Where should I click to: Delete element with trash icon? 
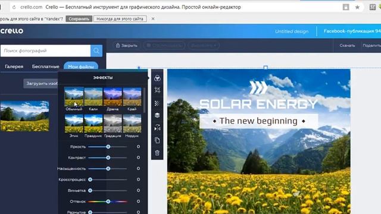157,153
